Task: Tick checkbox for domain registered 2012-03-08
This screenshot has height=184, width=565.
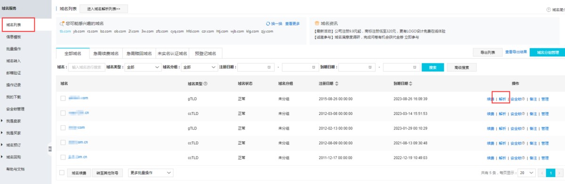Action: coord(63,113)
